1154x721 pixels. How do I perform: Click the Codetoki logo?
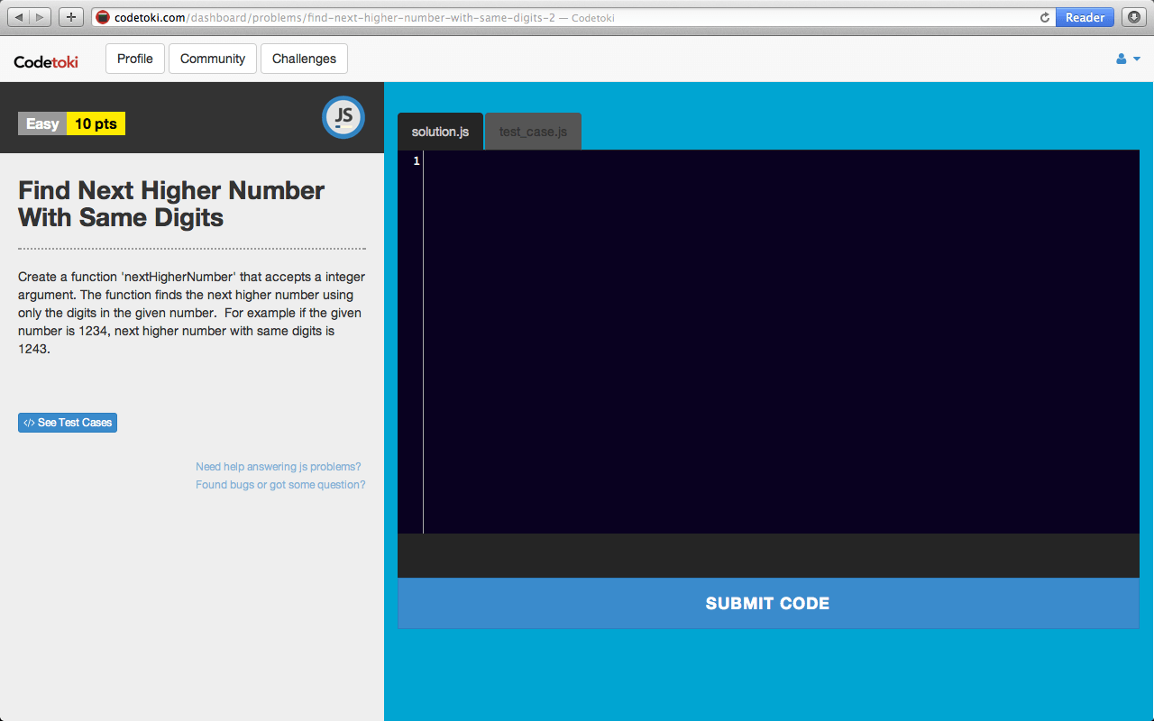tap(46, 61)
